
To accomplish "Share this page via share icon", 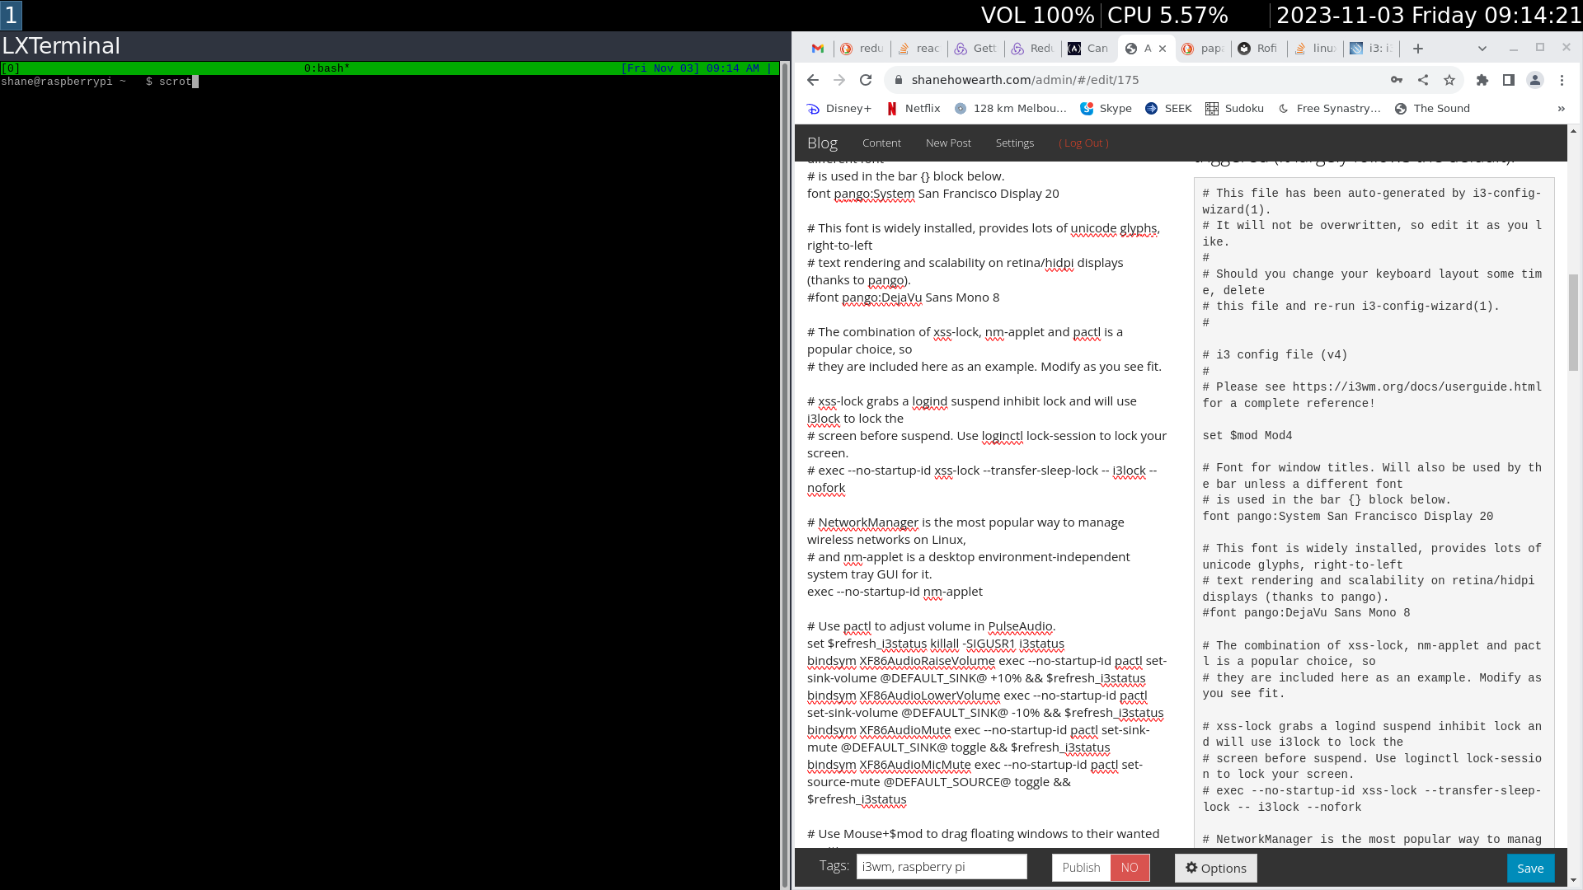I will coord(1423,80).
